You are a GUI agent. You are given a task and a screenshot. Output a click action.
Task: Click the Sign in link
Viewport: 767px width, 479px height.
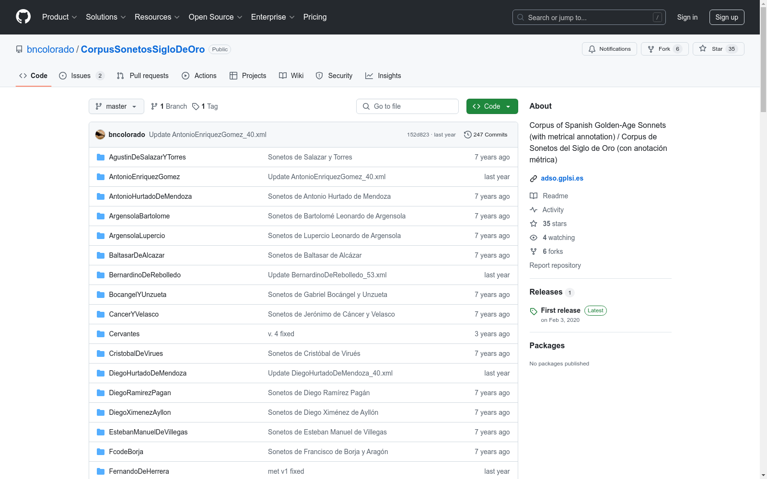(x=687, y=17)
